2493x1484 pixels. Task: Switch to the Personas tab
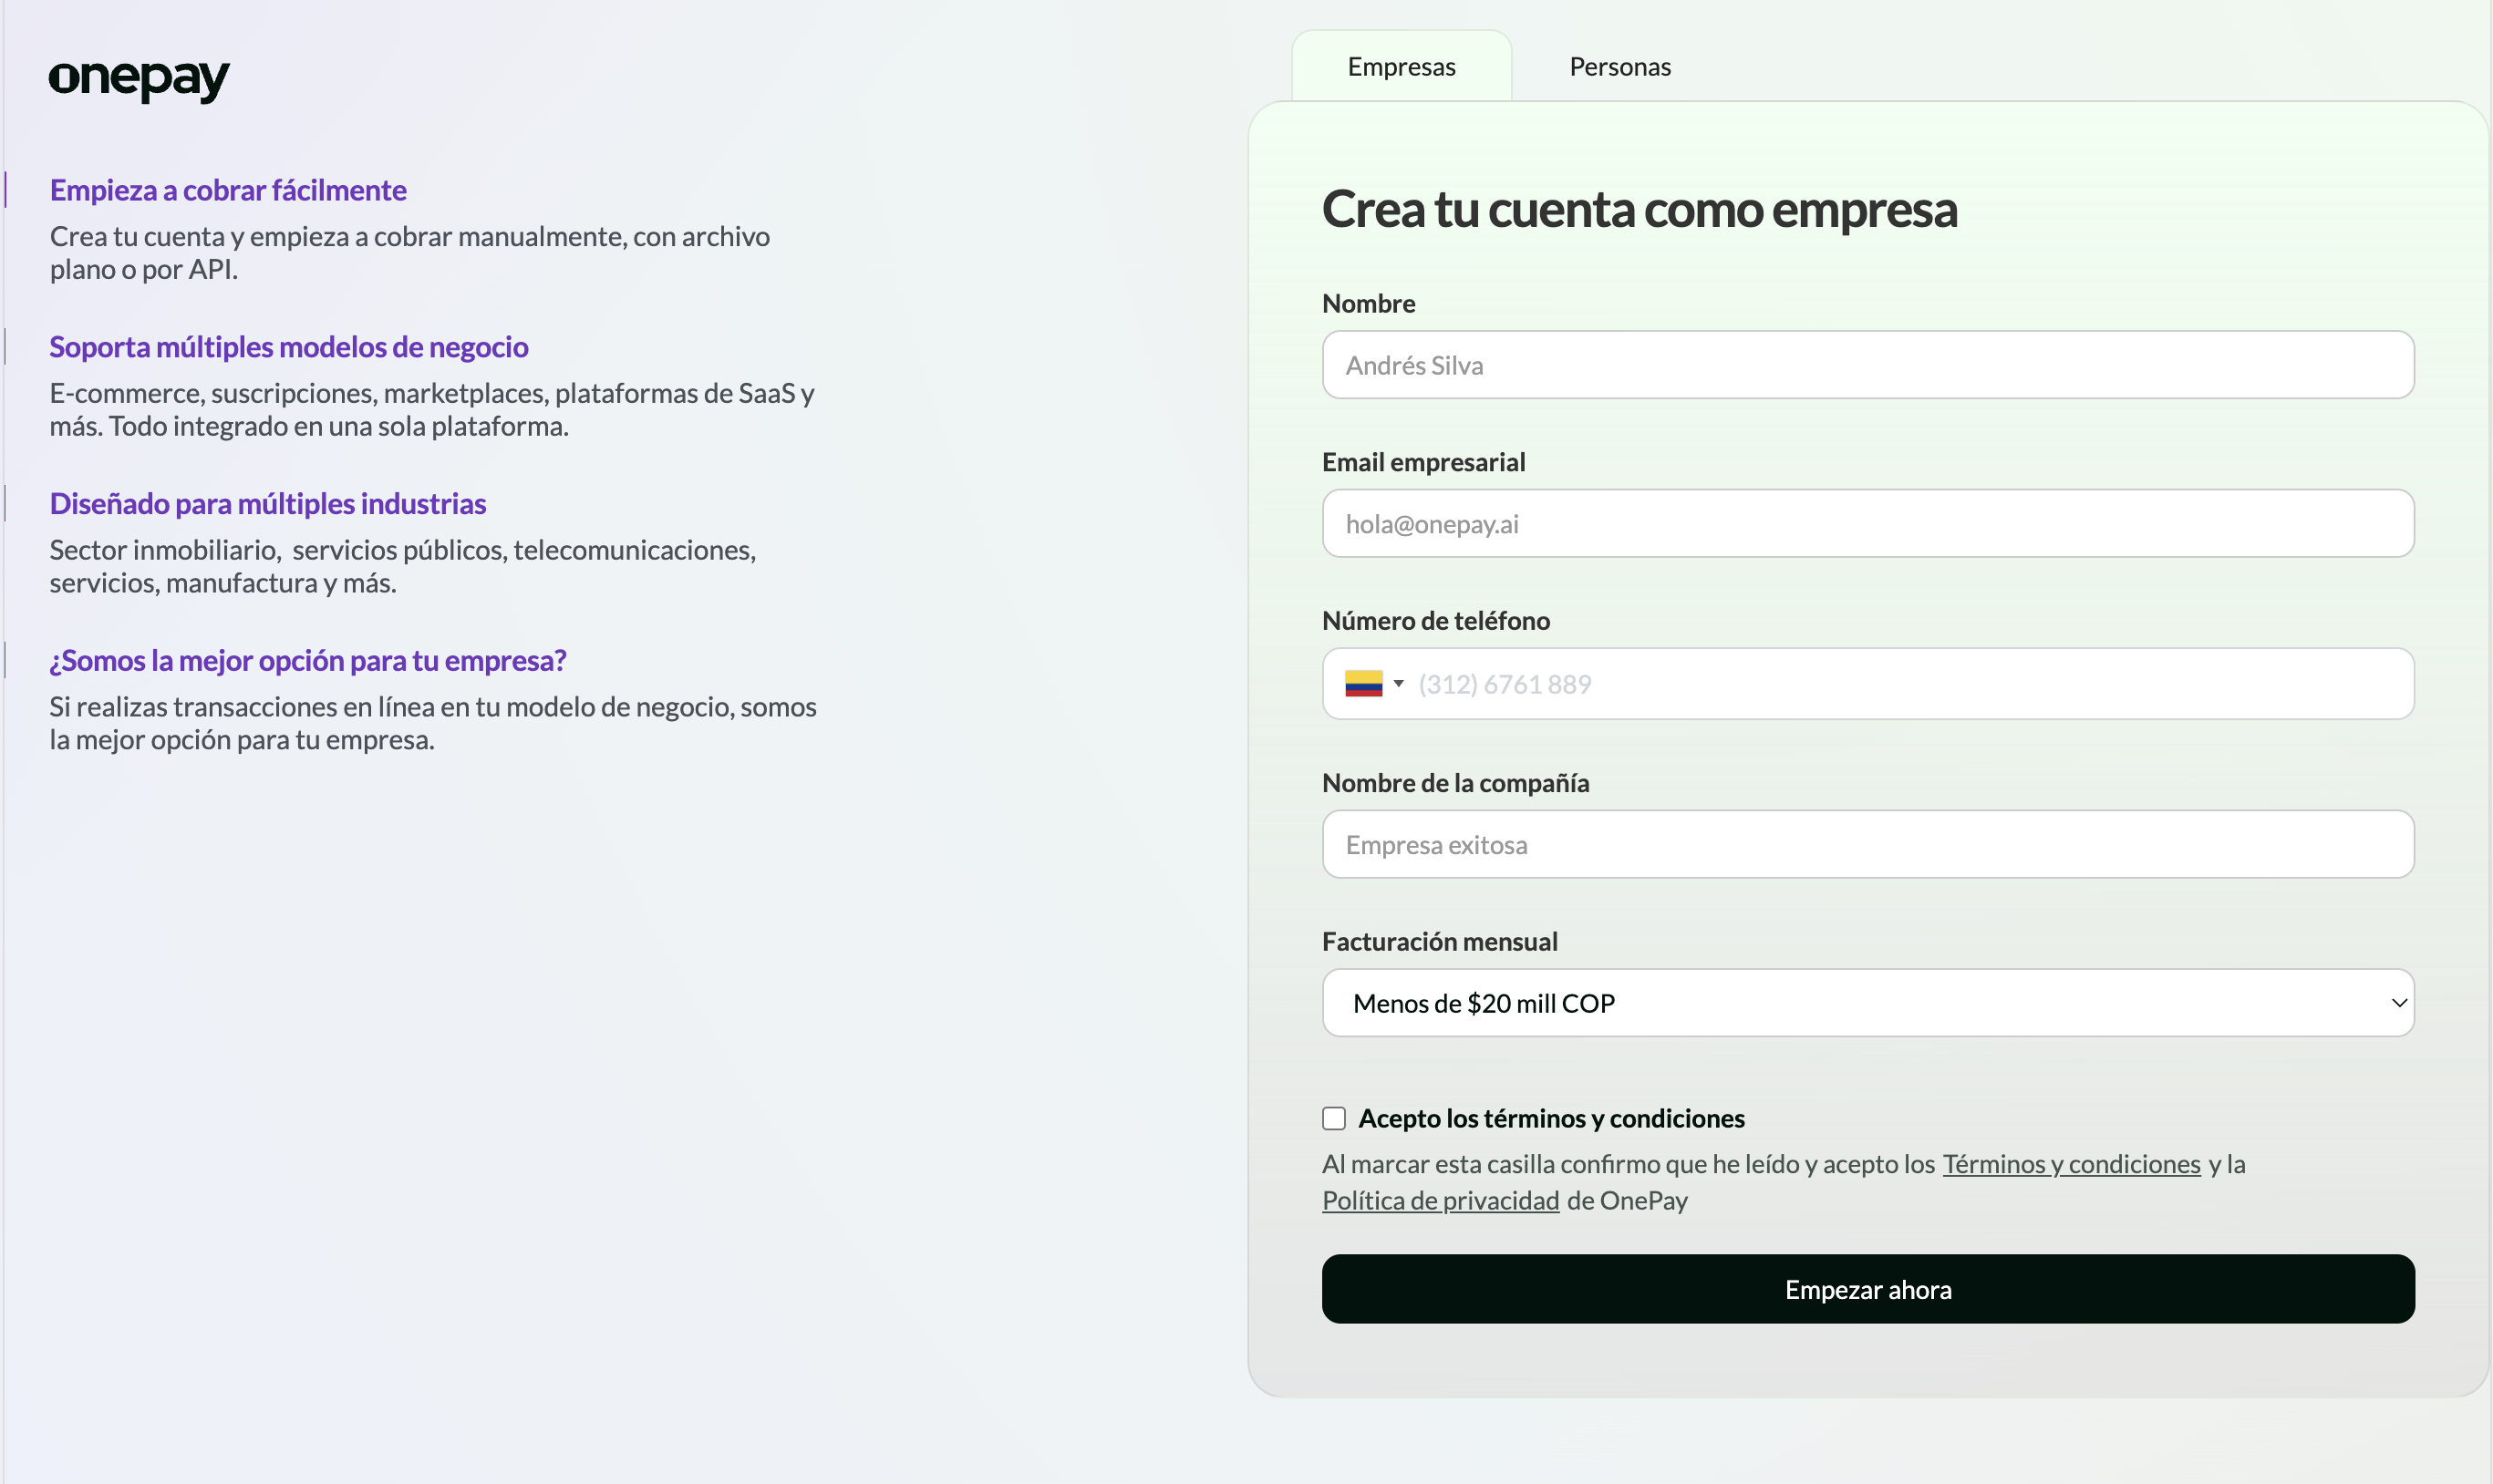pyautogui.click(x=1620, y=67)
